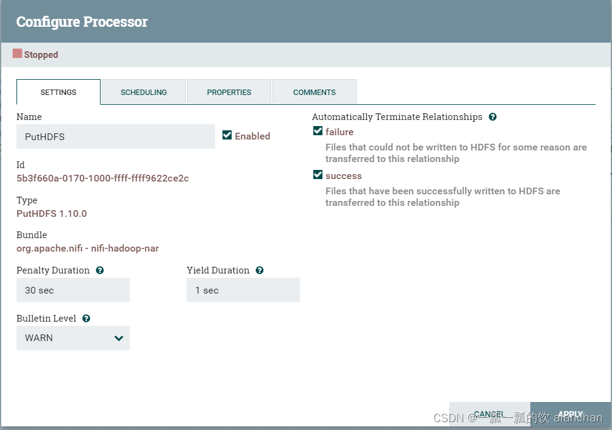Click the Penalty Duration label

(x=52, y=270)
